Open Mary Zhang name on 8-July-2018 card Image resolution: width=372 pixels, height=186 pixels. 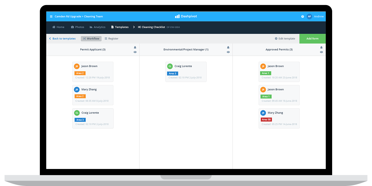89,90
